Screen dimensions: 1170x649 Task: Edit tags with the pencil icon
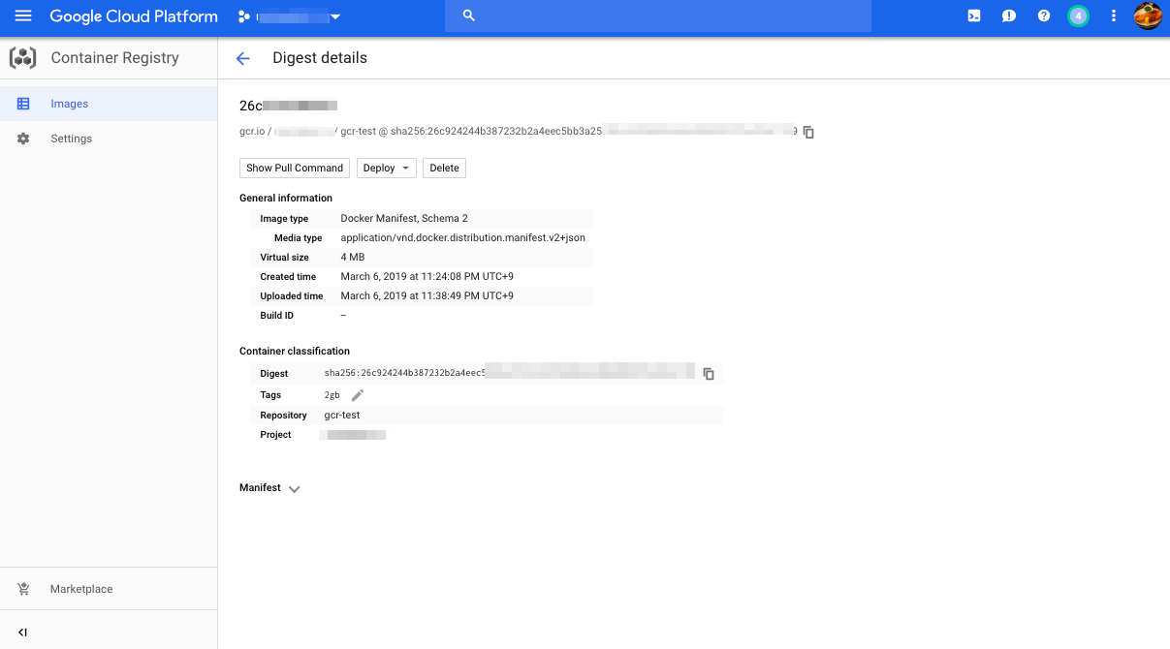[x=358, y=395]
